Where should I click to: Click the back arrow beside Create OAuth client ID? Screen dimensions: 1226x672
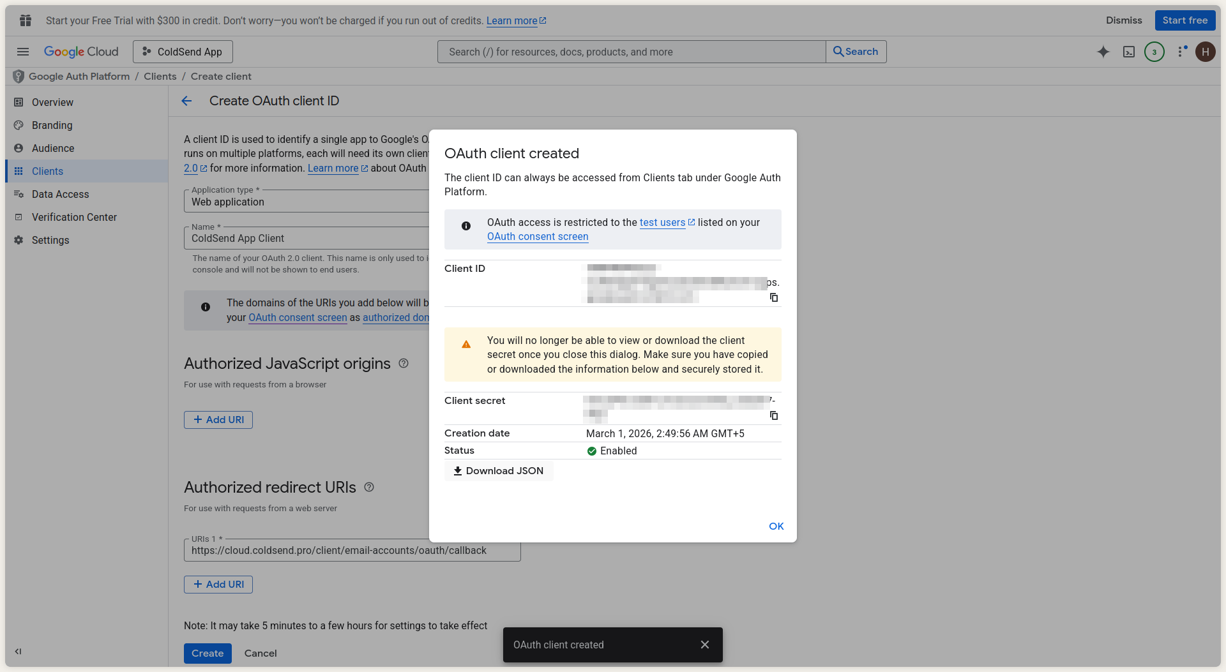[x=186, y=101]
